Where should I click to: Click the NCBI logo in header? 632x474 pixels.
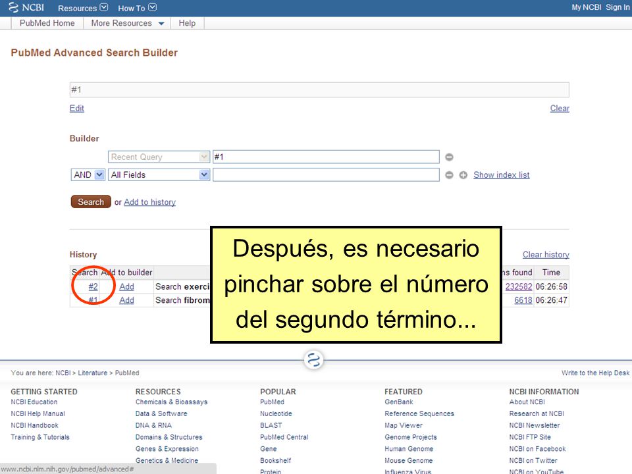(26, 8)
